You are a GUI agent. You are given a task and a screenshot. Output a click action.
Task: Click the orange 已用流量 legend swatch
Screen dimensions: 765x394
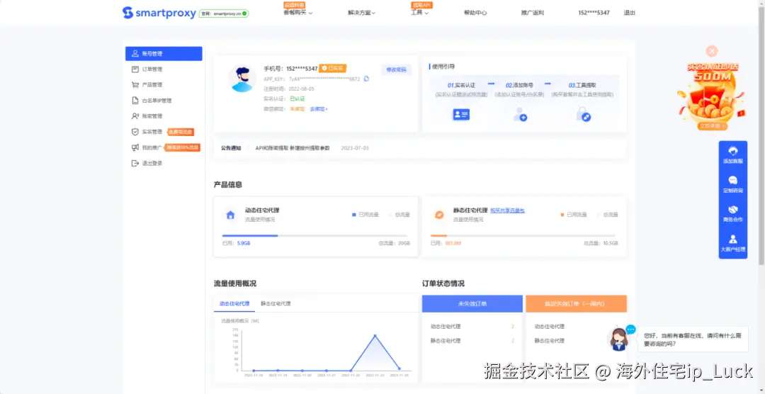pos(562,214)
